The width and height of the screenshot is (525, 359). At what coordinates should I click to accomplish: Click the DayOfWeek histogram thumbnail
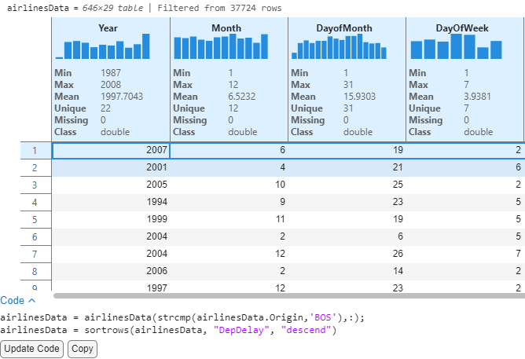coord(456,47)
